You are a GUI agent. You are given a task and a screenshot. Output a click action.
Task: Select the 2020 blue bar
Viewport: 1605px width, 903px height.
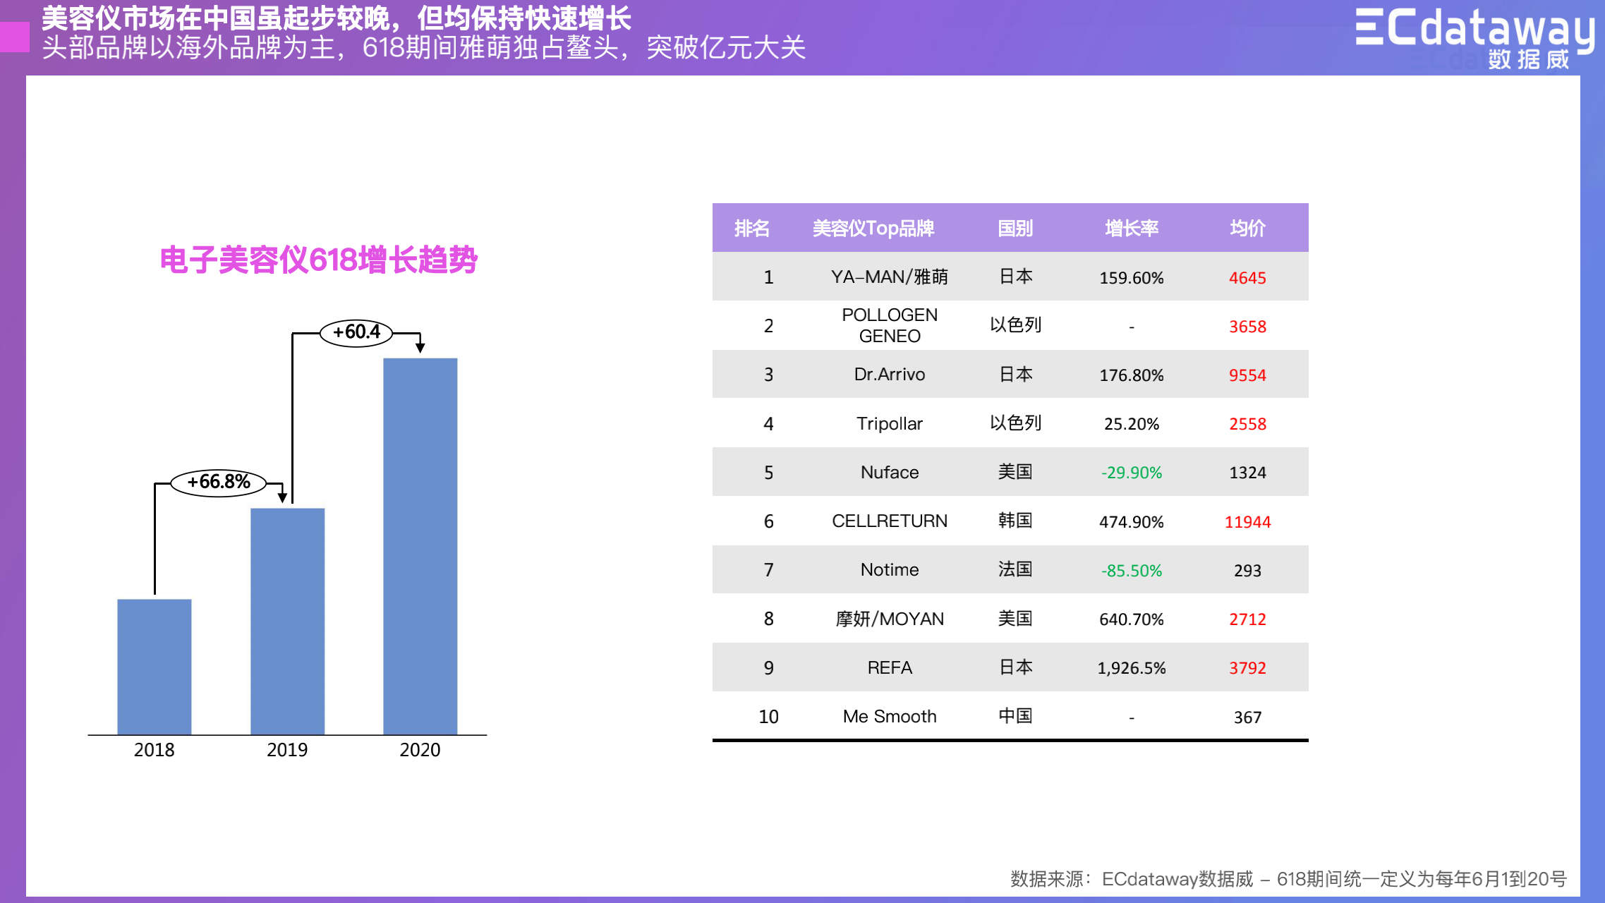(x=420, y=545)
